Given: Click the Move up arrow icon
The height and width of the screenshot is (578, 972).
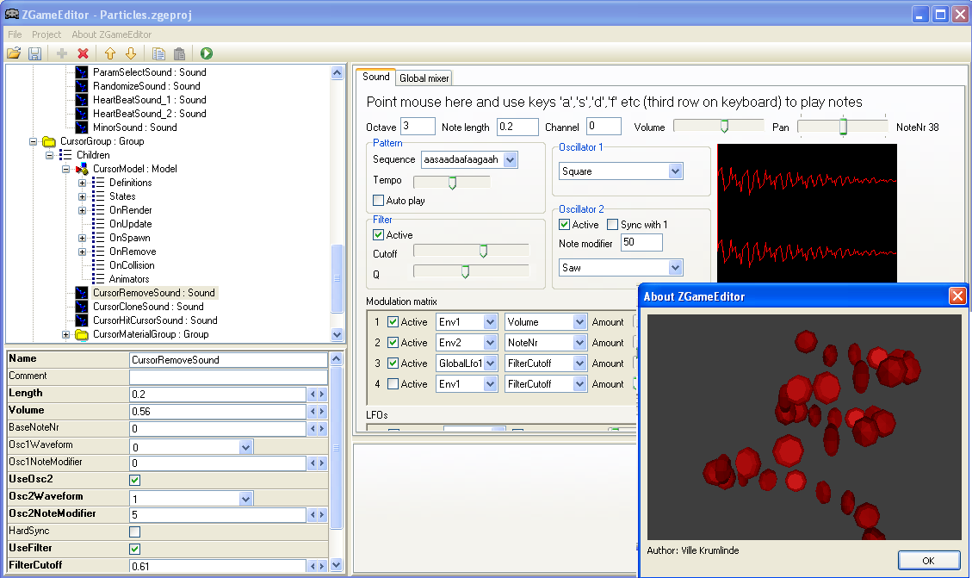Looking at the screenshot, I should click(x=110, y=53).
